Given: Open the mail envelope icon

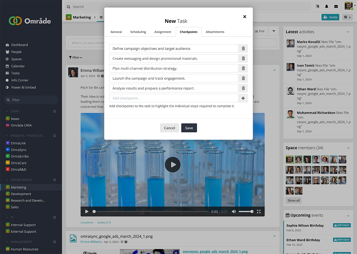Looking at the screenshot, I should coord(336,7).
